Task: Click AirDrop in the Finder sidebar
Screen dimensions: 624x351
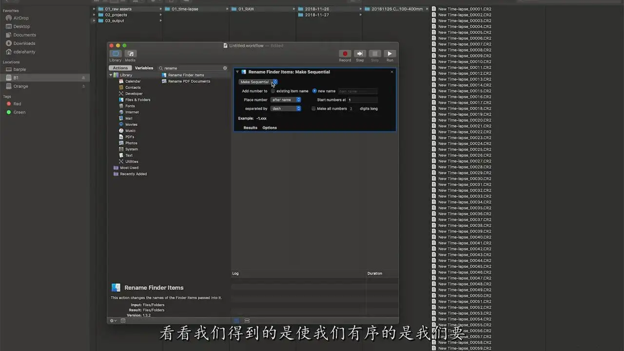Action: point(21,18)
